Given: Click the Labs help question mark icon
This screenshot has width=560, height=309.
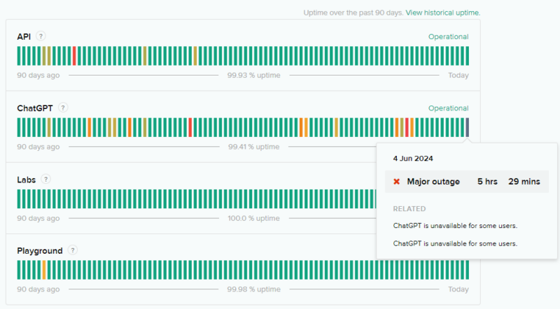Looking at the screenshot, I should coord(45,179).
